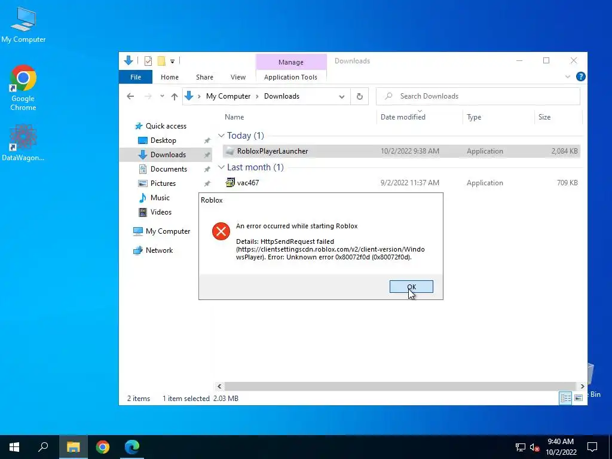This screenshot has height=459, width=612.
Task: Unpin Desktop using its pin icon
Action: click(207, 140)
